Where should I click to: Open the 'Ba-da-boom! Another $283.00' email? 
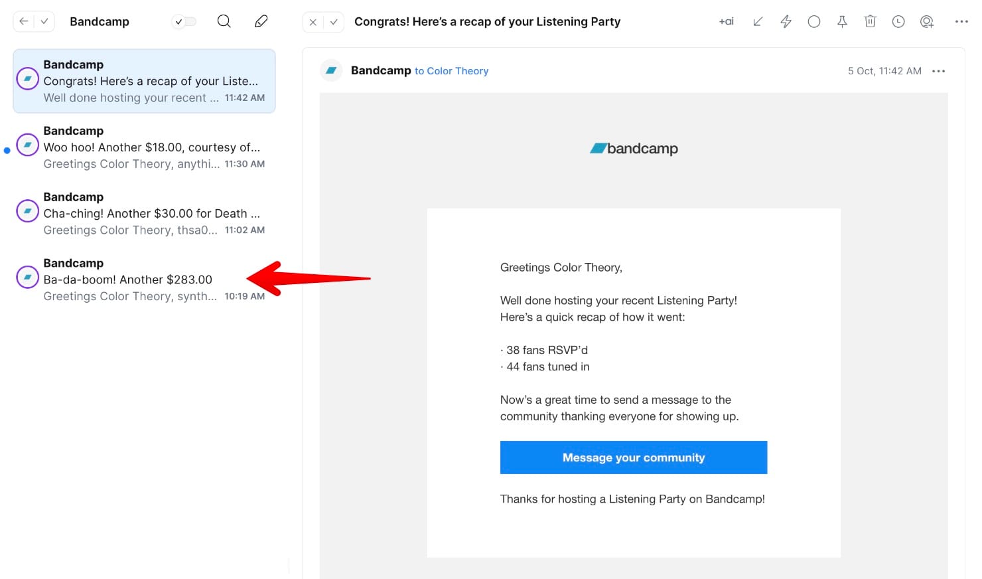coord(144,280)
